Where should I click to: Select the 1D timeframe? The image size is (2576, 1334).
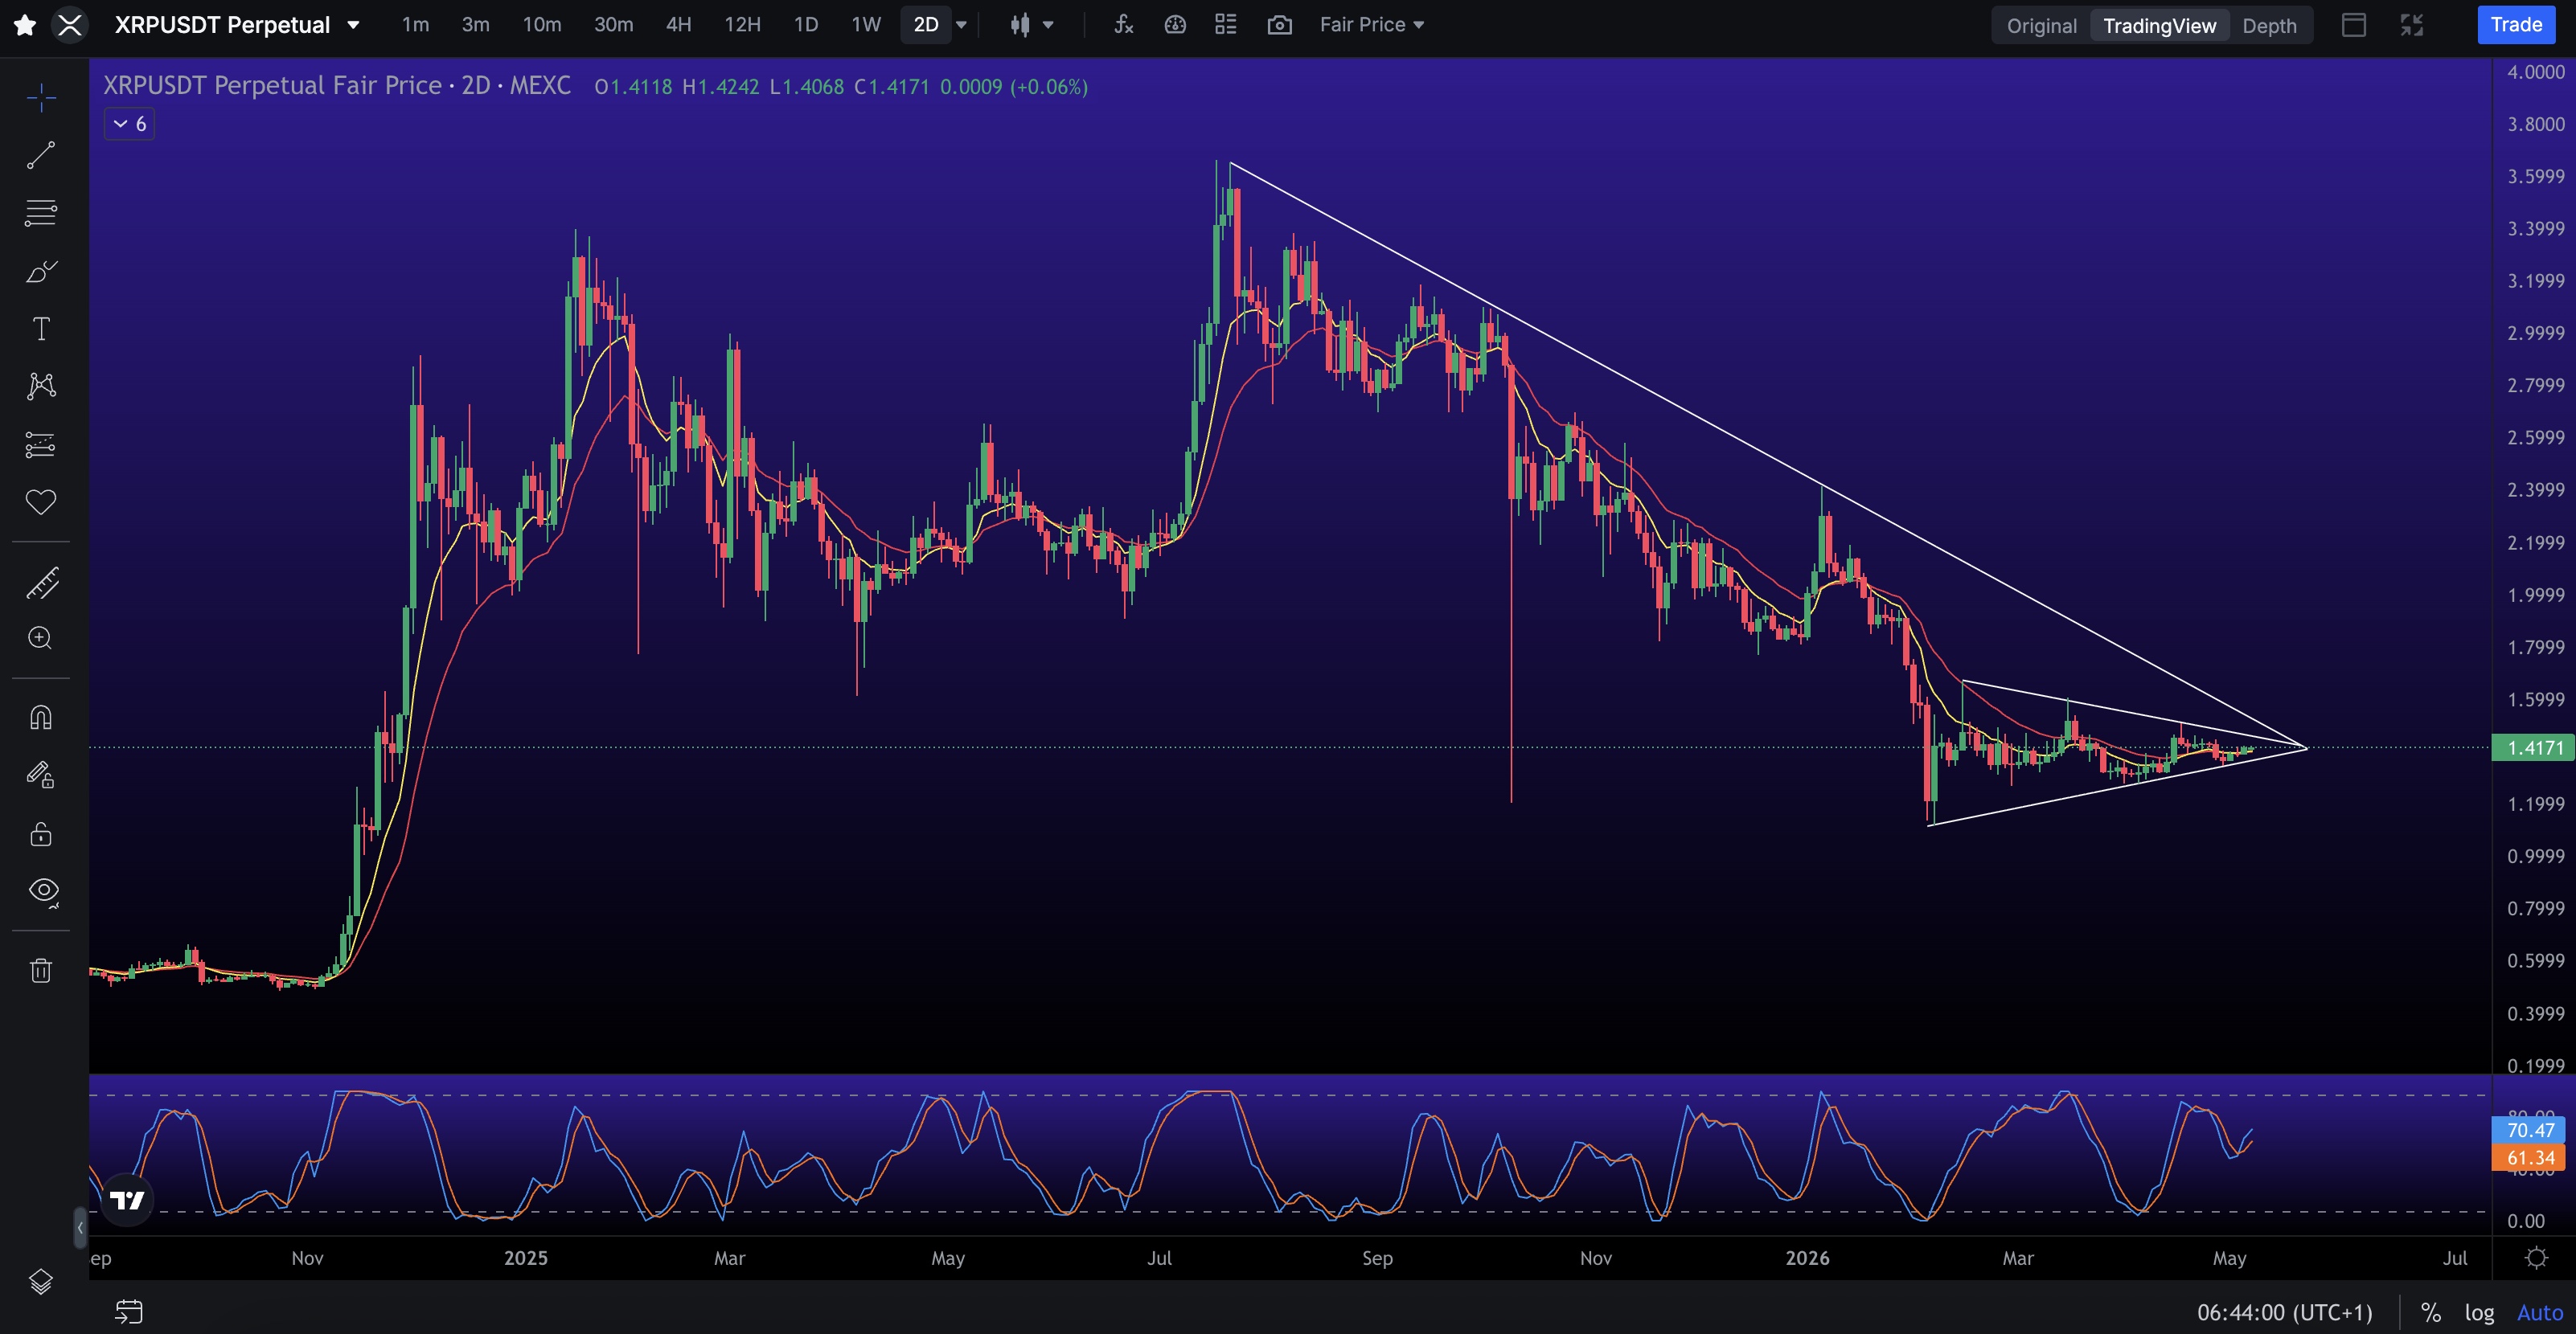click(x=806, y=25)
